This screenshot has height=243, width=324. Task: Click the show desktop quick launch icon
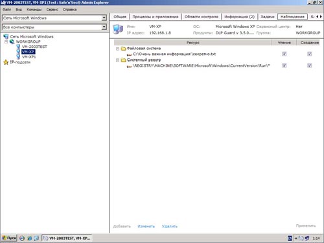[36, 238]
